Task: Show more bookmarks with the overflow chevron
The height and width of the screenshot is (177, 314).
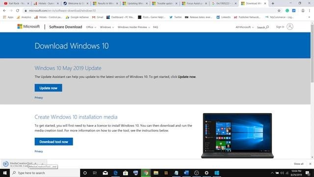Action: 309,17
